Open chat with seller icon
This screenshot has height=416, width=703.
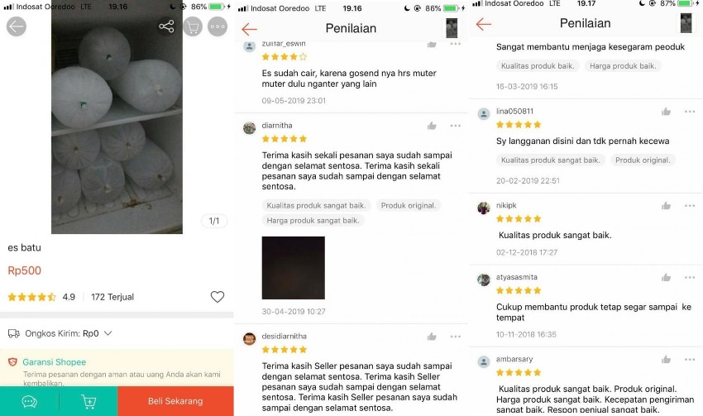coord(30,401)
